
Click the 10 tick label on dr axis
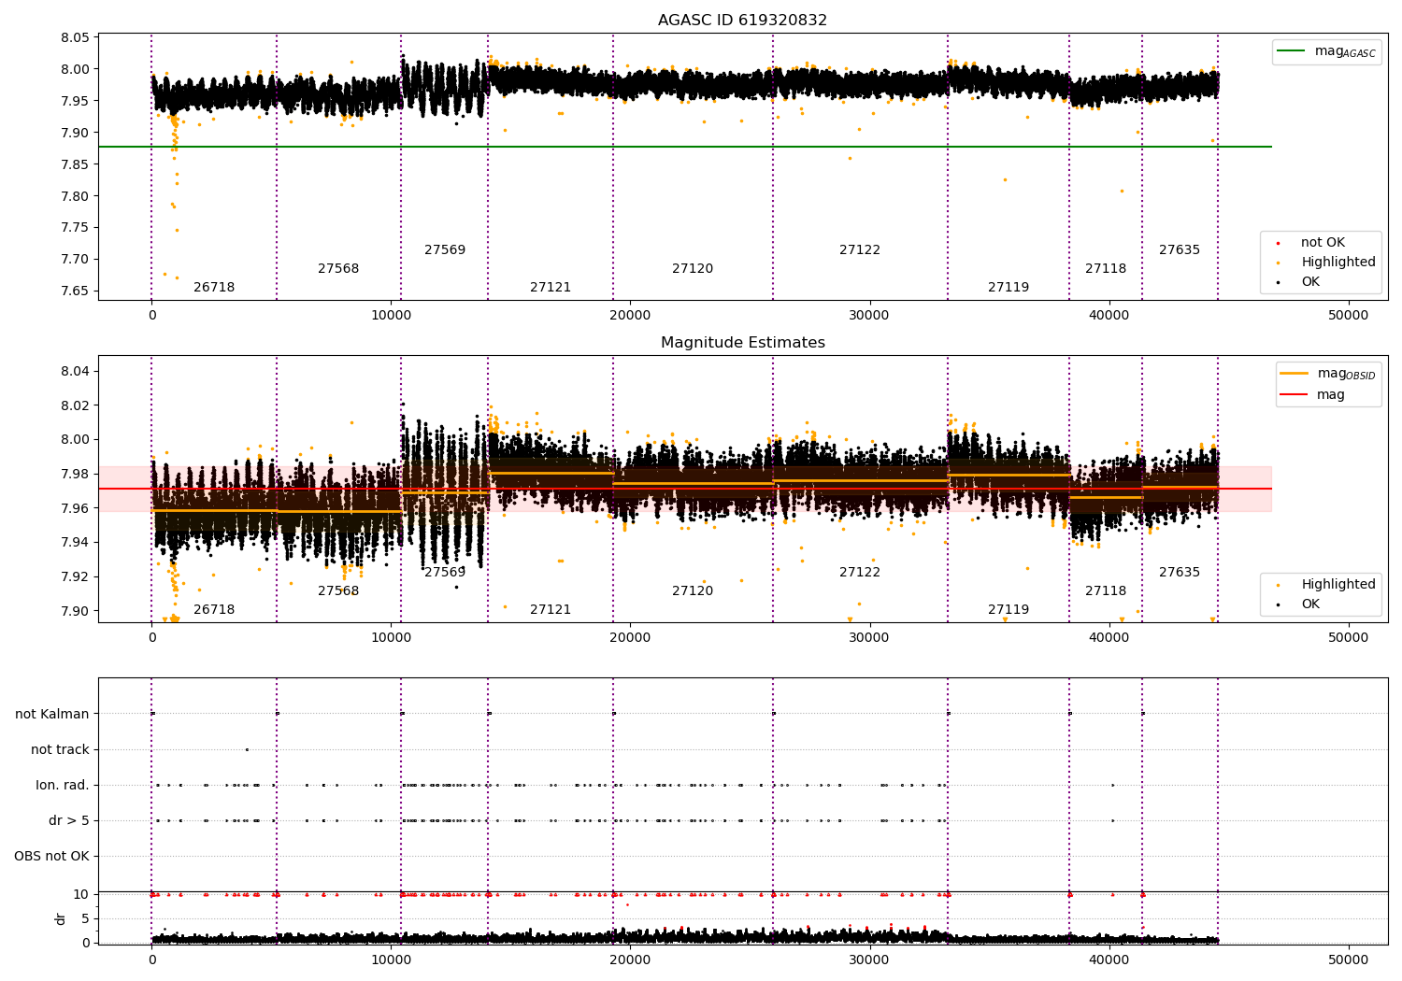[x=81, y=895]
